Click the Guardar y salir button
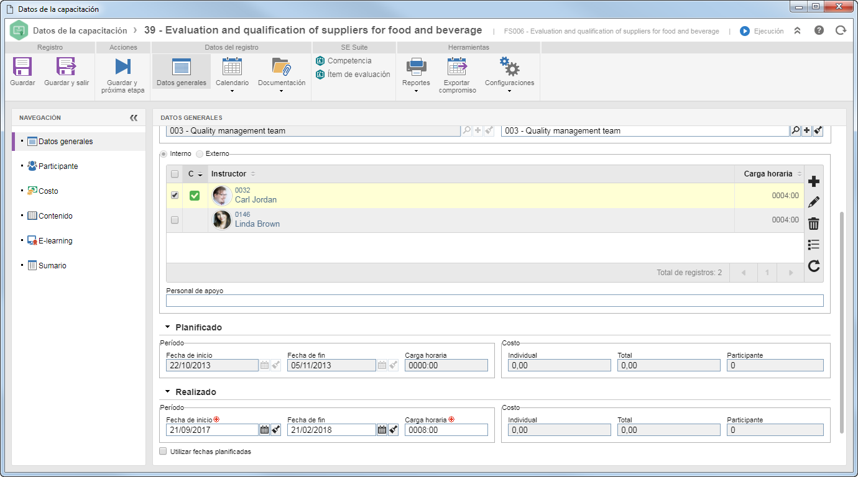This screenshot has height=477, width=858. [x=67, y=71]
